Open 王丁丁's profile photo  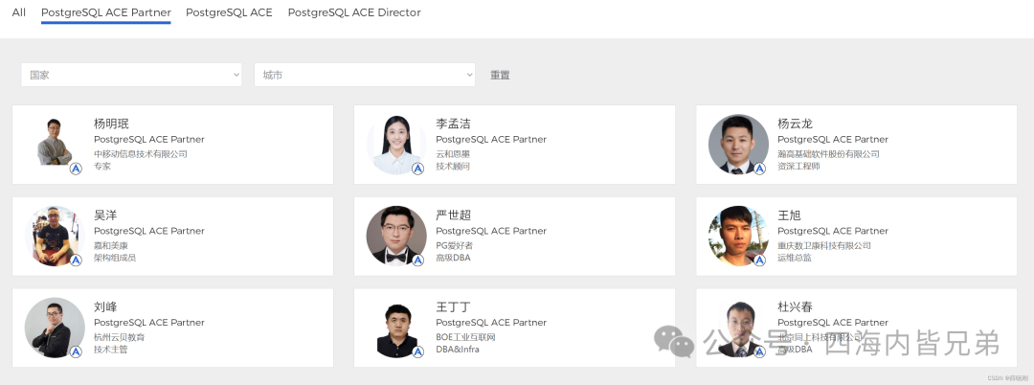pyautogui.click(x=396, y=328)
